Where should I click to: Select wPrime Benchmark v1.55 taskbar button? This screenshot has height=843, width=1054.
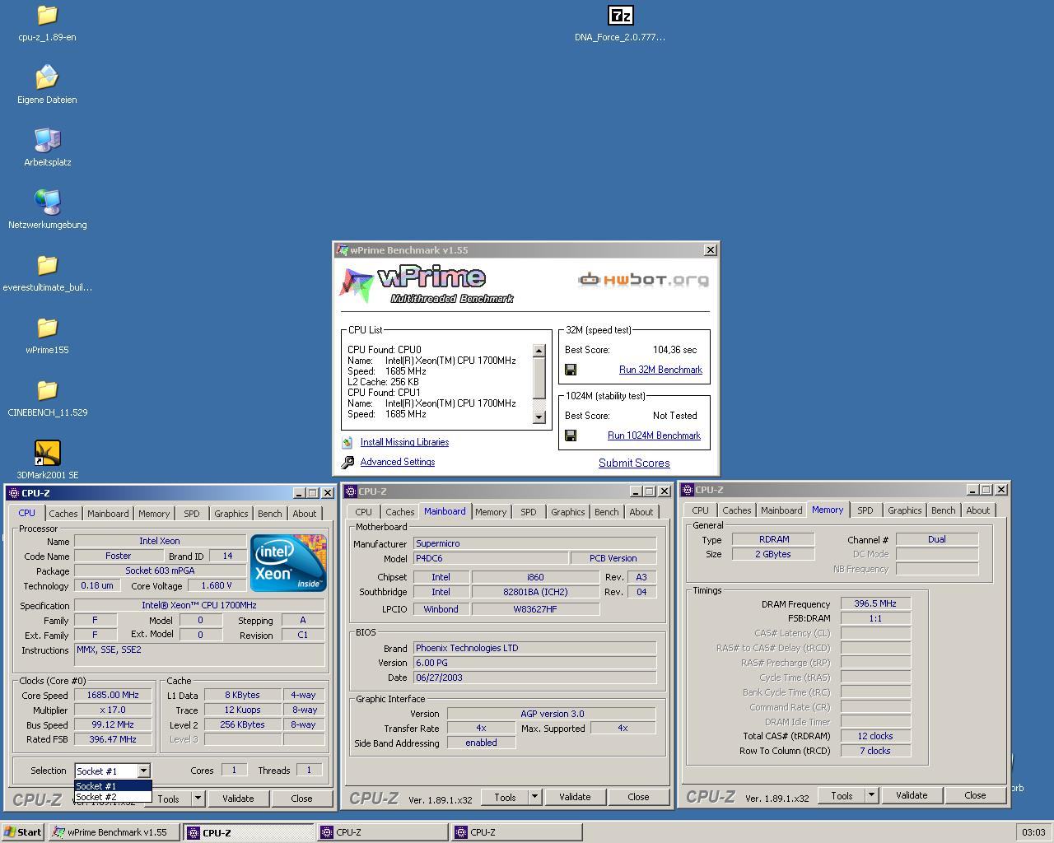point(114,832)
